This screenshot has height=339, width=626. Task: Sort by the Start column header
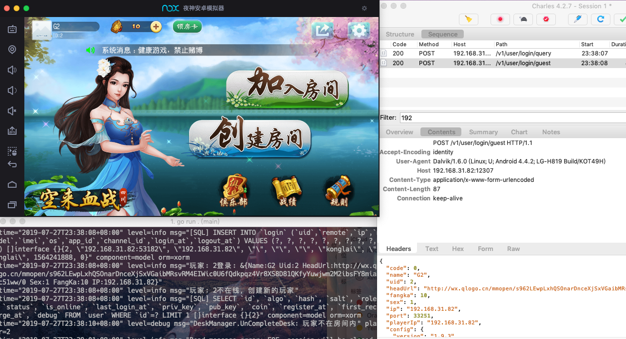pyautogui.click(x=594, y=44)
